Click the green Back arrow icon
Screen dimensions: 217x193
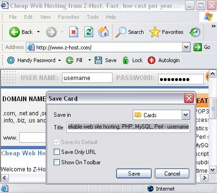point(15,32)
